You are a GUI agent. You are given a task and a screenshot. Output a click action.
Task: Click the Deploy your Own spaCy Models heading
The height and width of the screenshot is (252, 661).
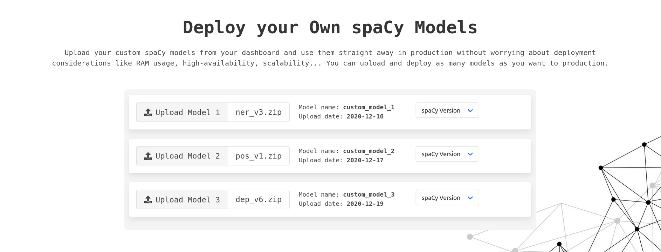tap(330, 27)
